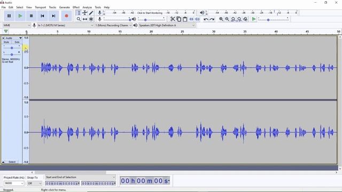Fit selection to width zoom icon

[233, 19]
